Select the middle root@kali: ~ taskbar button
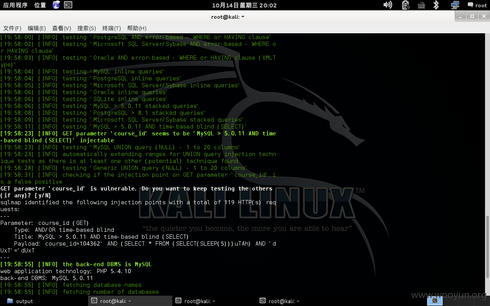Image resolution: width=490 pixels, height=306 pixels. pos(214,301)
